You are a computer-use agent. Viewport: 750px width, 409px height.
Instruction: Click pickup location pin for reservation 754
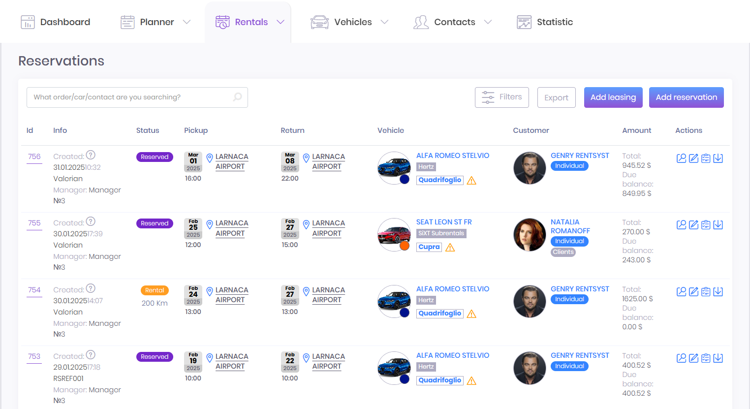pyautogui.click(x=210, y=291)
